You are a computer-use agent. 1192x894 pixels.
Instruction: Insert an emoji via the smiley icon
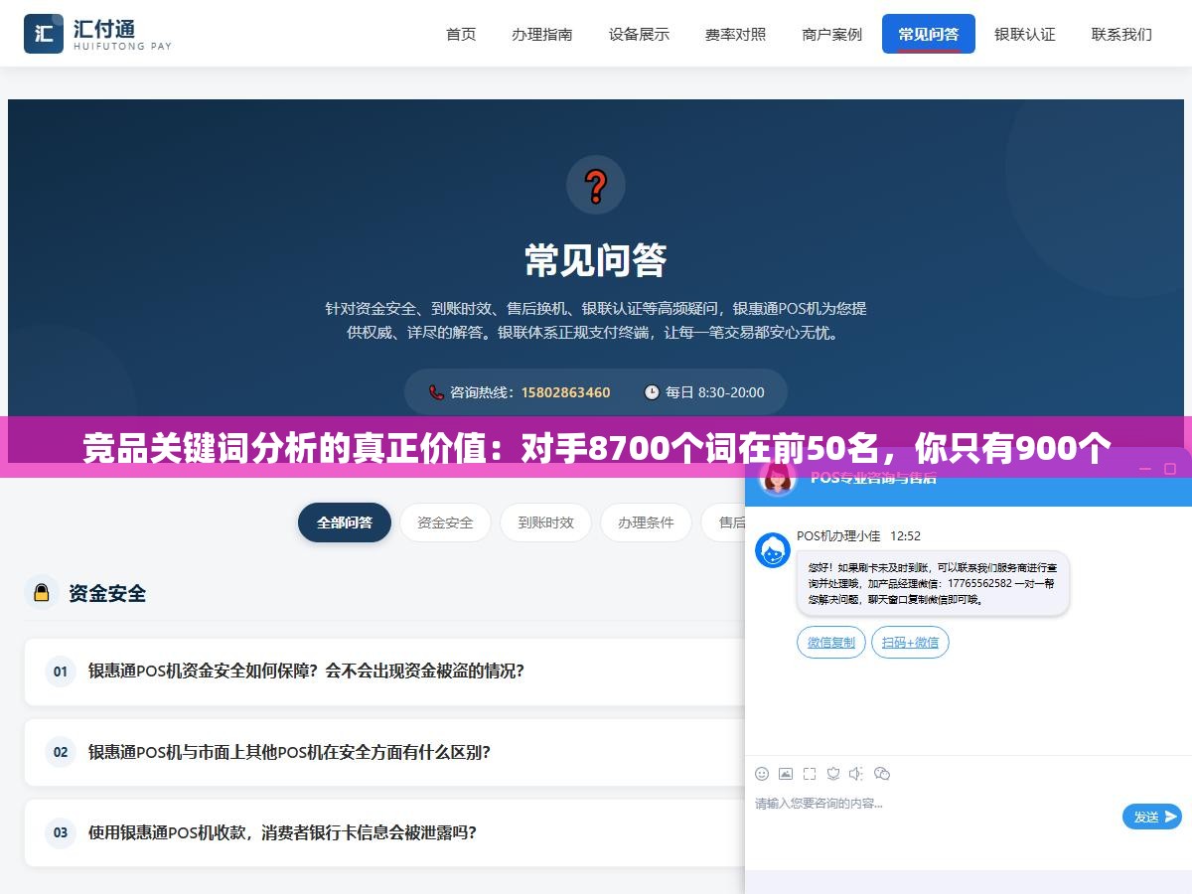pyautogui.click(x=762, y=773)
